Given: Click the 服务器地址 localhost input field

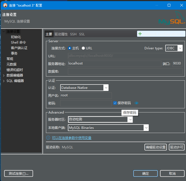Looking at the screenshot, I should pos(114,64).
